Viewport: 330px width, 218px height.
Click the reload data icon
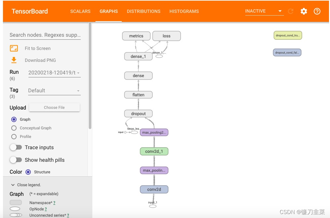pyautogui.click(x=291, y=11)
